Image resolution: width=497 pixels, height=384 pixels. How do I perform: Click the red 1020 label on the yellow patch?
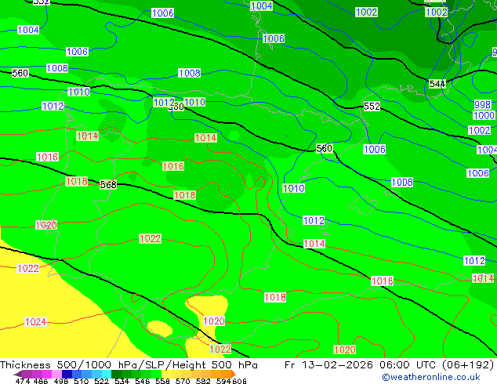point(214,321)
